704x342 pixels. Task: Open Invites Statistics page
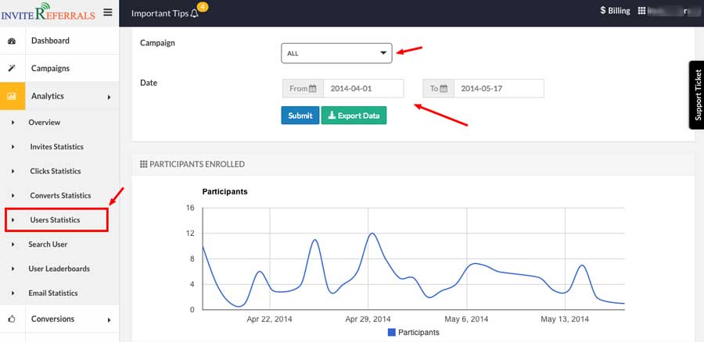(56, 147)
